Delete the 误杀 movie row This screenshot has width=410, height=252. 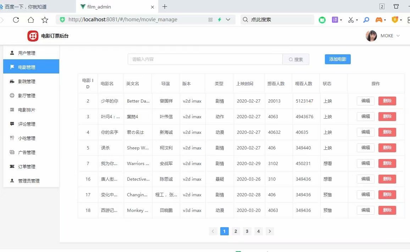tap(387, 148)
